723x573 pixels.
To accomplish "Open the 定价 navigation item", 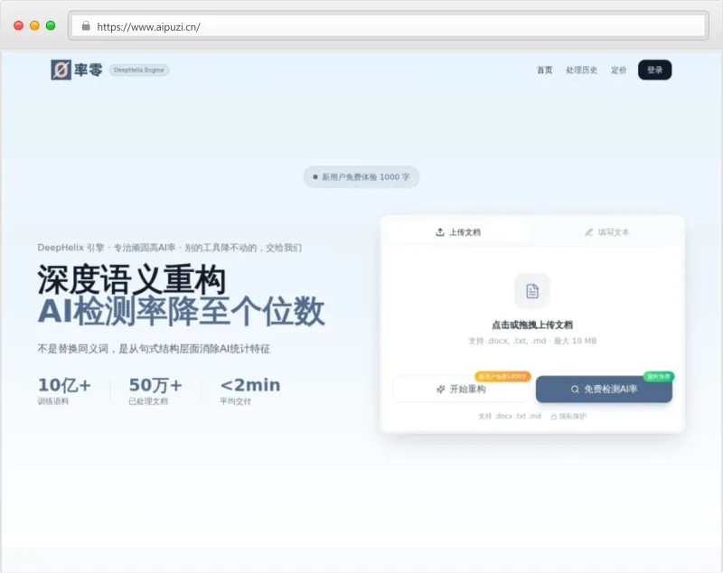I will pyautogui.click(x=617, y=70).
